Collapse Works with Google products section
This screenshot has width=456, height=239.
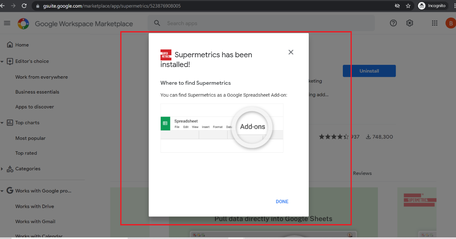tap(2, 191)
